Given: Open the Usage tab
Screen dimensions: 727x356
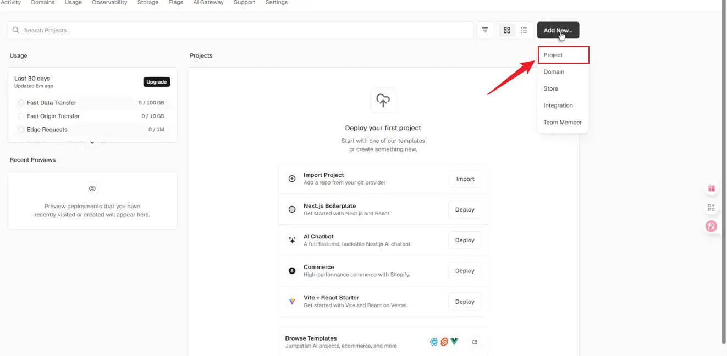Looking at the screenshot, I should tap(73, 3).
